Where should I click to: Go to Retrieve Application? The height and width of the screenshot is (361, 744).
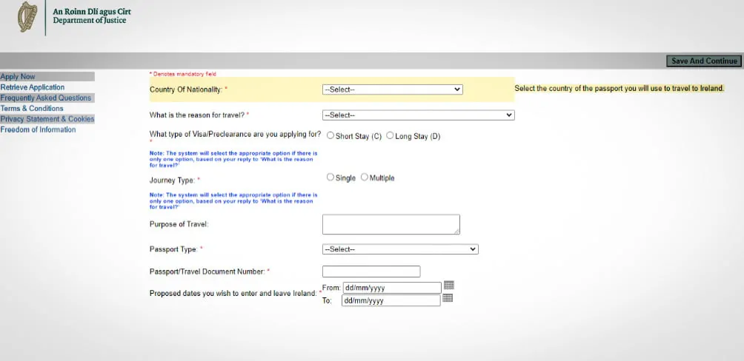pyautogui.click(x=33, y=87)
